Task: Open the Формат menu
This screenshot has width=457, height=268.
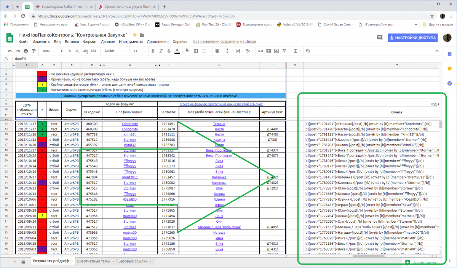Action: point(90,42)
